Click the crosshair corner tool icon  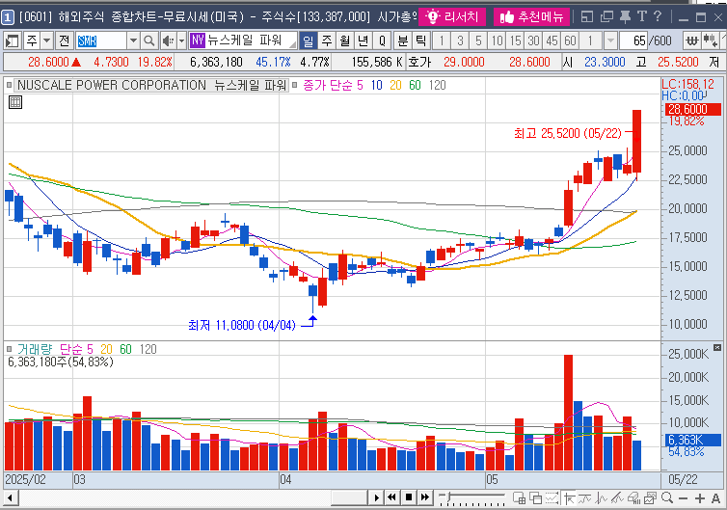point(570,498)
